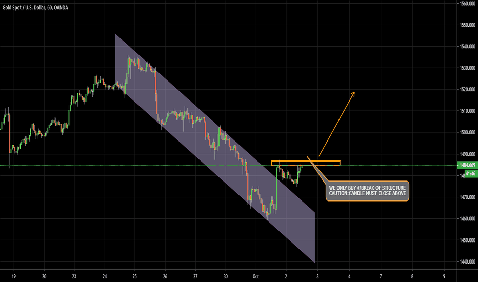
Task: Click the 1530.000 price axis label
Action: [467, 68]
